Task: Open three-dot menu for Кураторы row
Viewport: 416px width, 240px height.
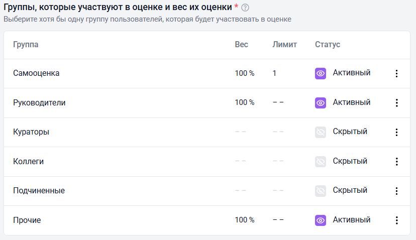Action: (x=396, y=132)
